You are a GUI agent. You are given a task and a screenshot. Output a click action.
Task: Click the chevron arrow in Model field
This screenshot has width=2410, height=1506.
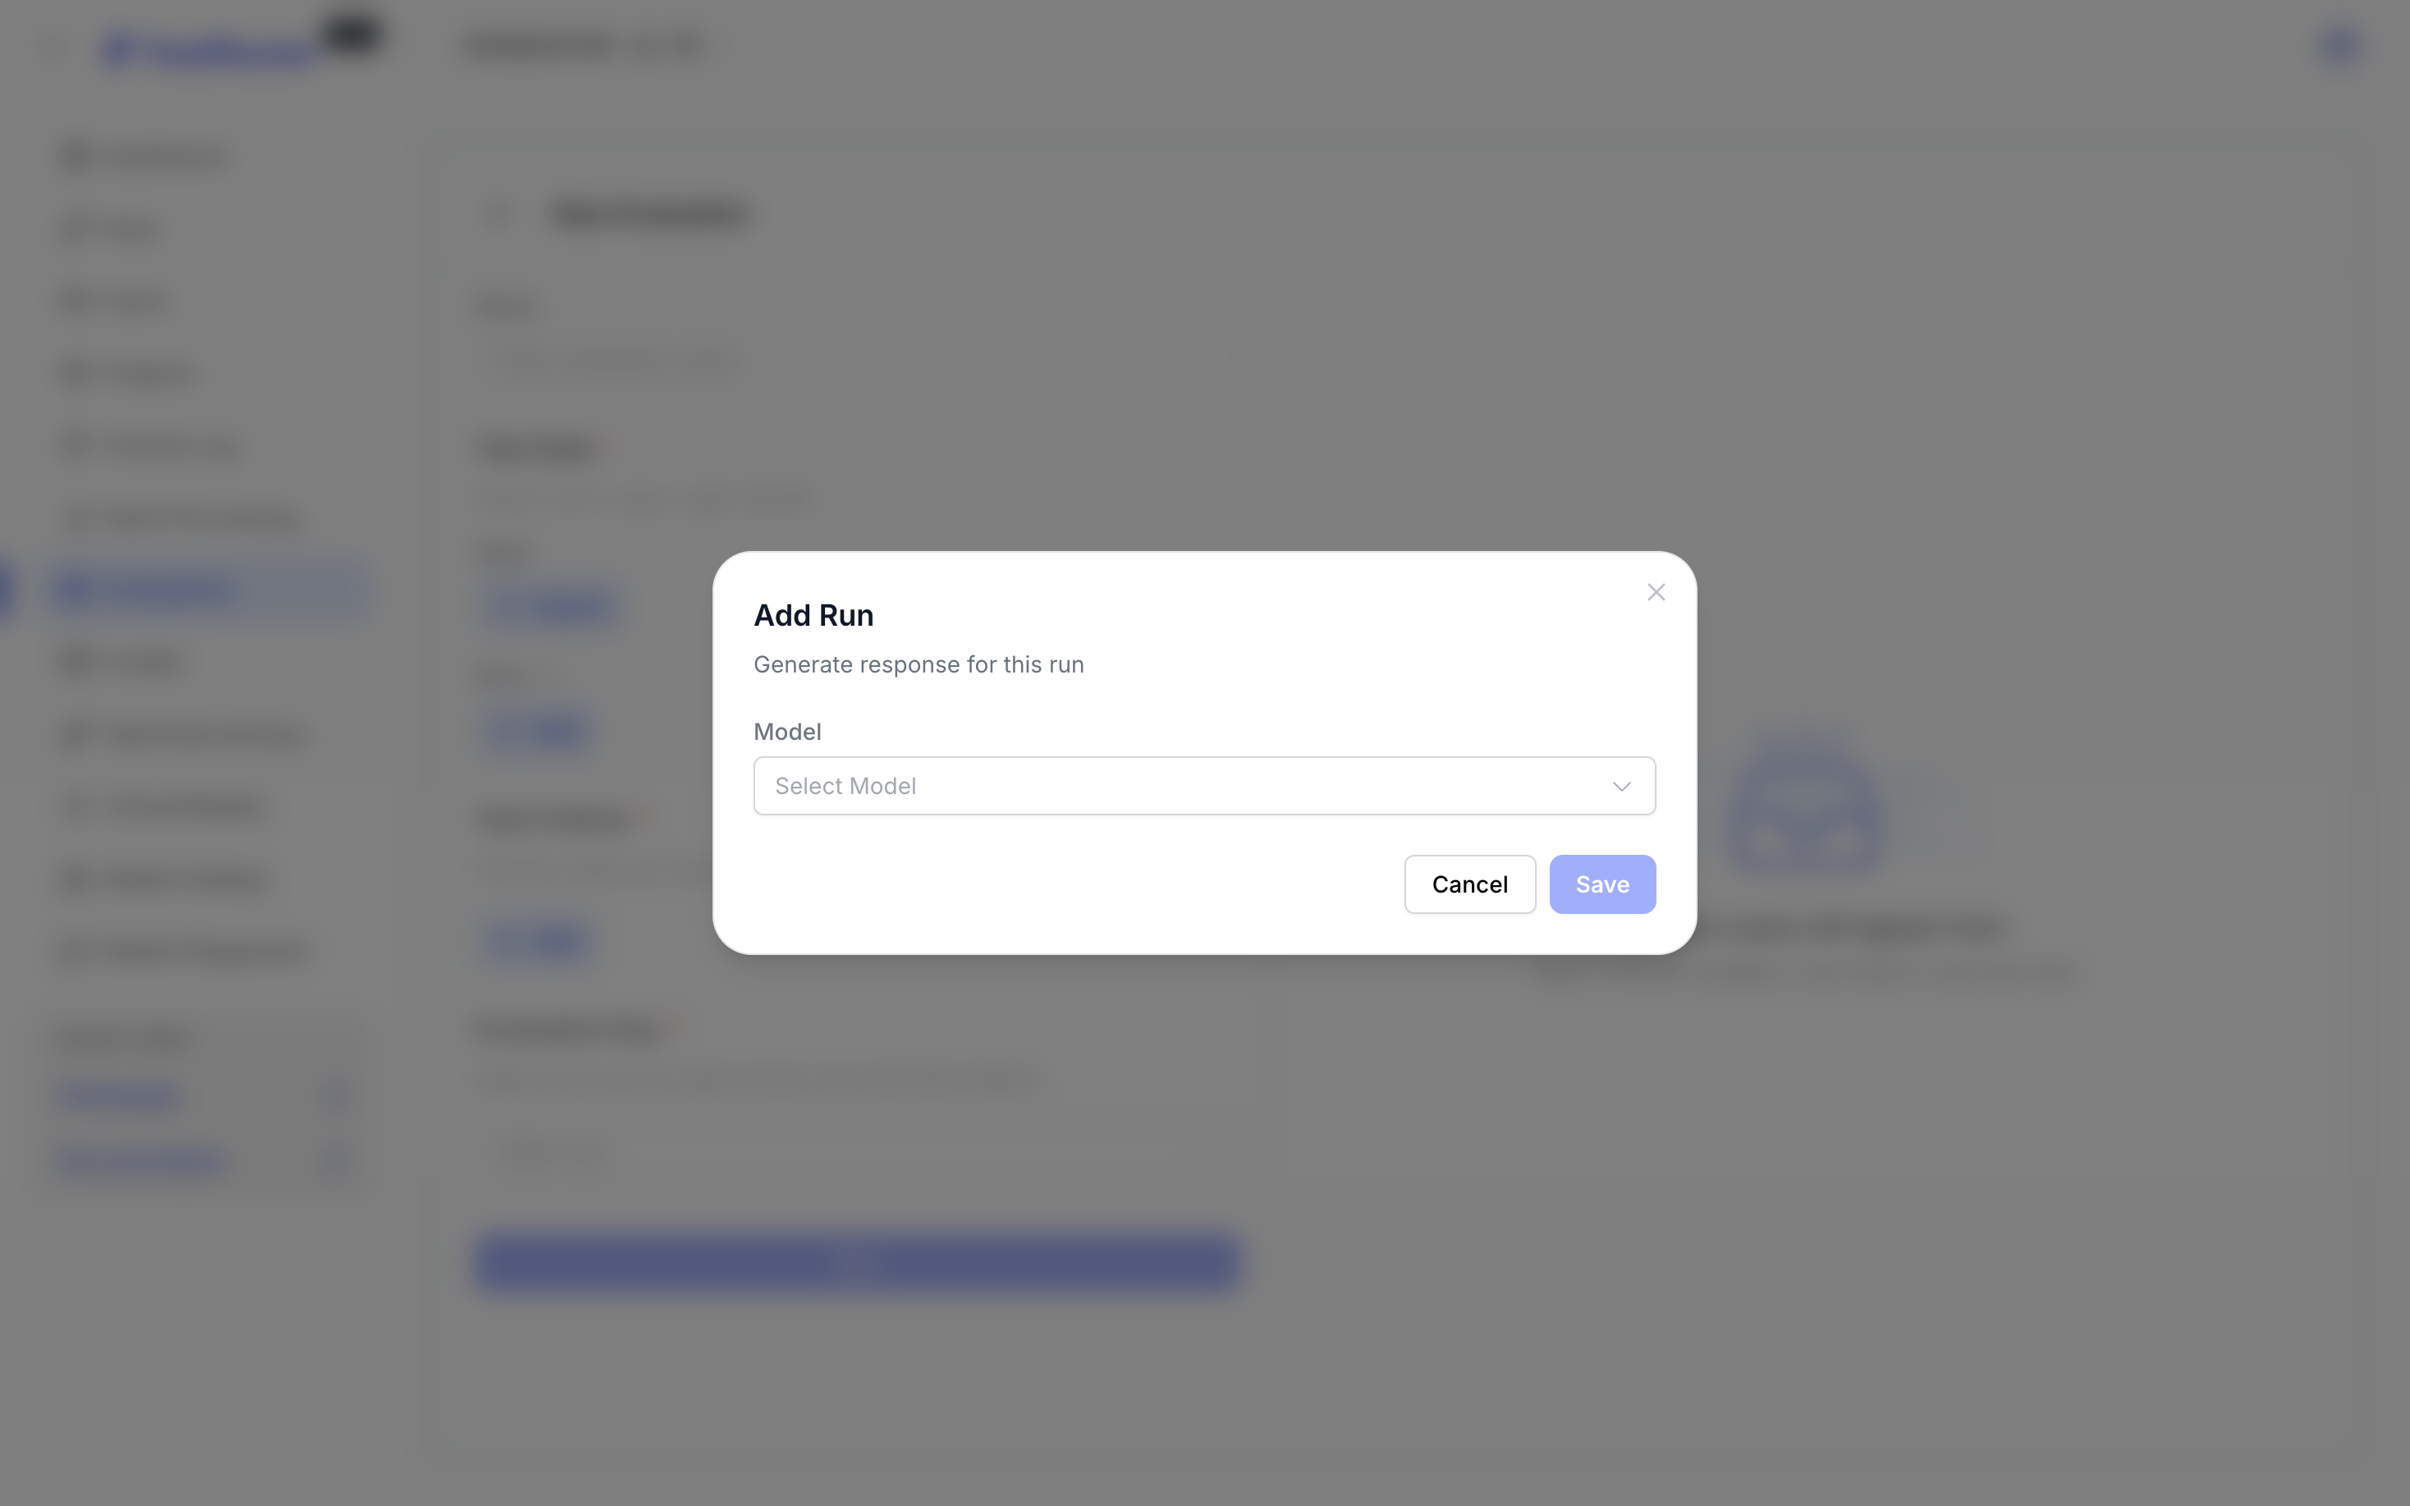(1622, 787)
